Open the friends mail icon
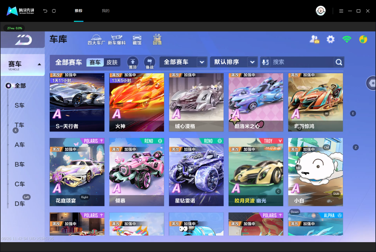Image resolution: width=376 pixels, height=252 pixels. point(314,39)
